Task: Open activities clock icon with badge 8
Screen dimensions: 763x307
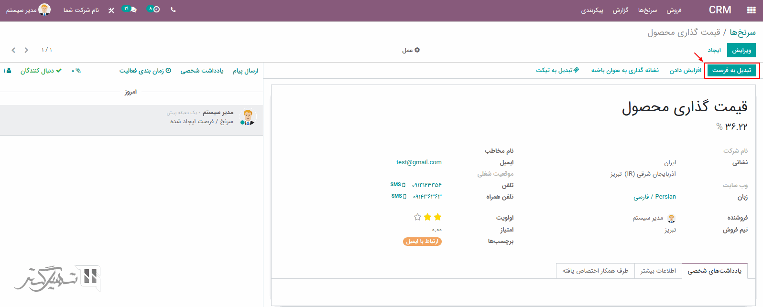Action: point(153,9)
